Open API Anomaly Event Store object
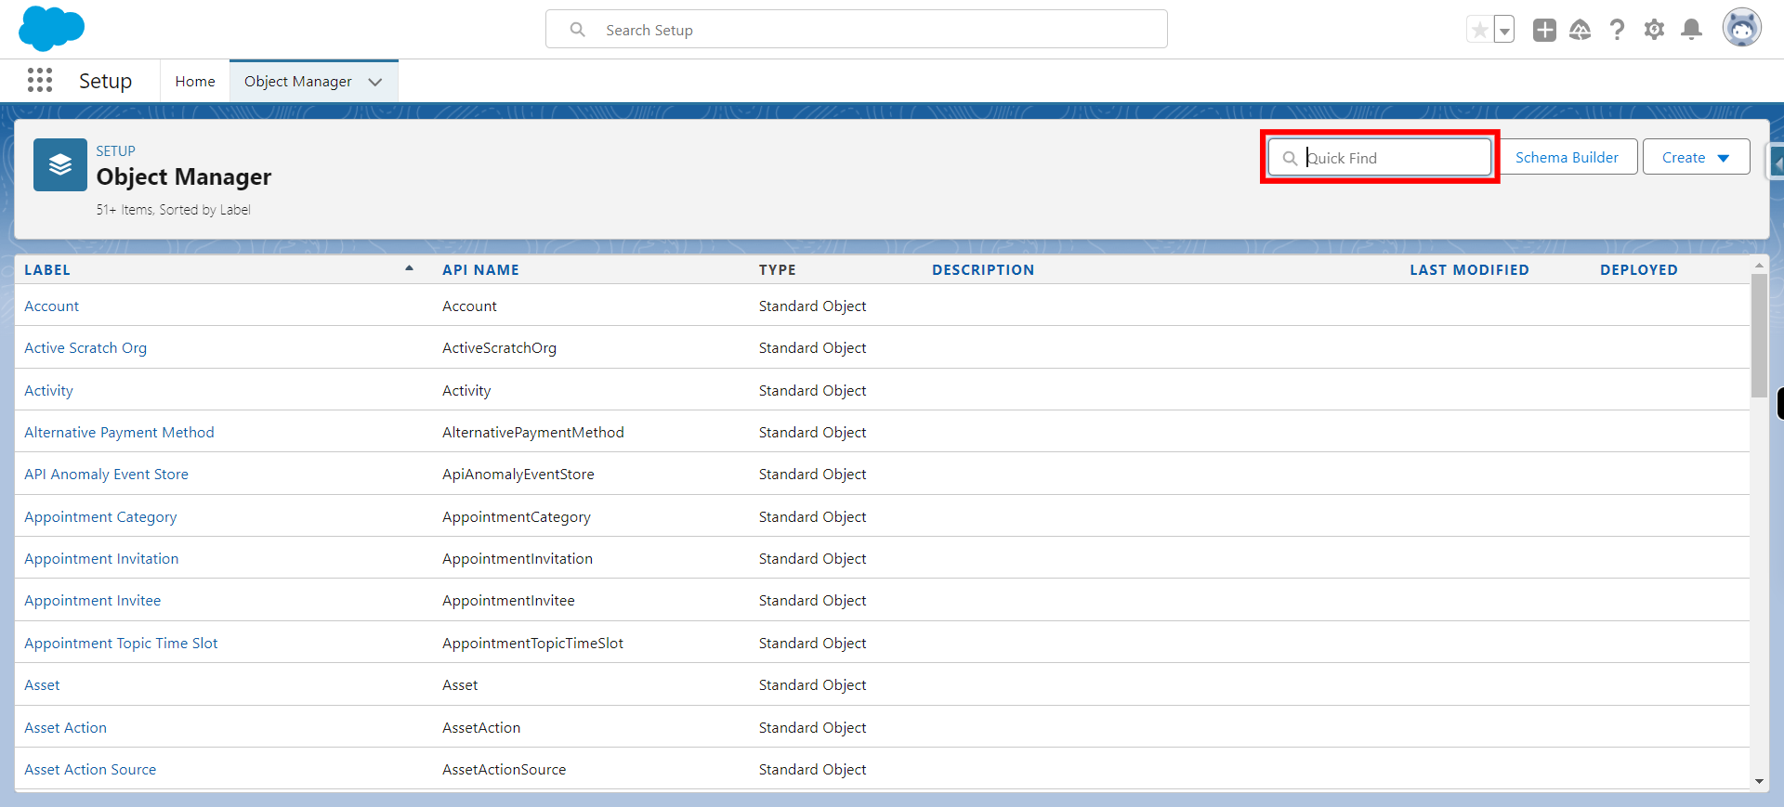The height and width of the screenshot is (807, 1784). pos(106,475)
